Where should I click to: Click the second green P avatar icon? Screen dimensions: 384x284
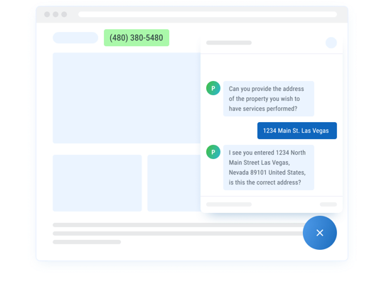(213, 152)
